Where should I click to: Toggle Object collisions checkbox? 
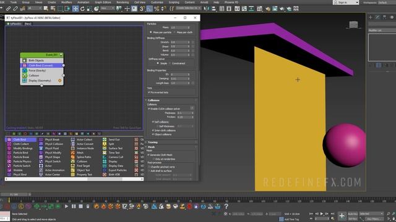click(x=153, y=134)
